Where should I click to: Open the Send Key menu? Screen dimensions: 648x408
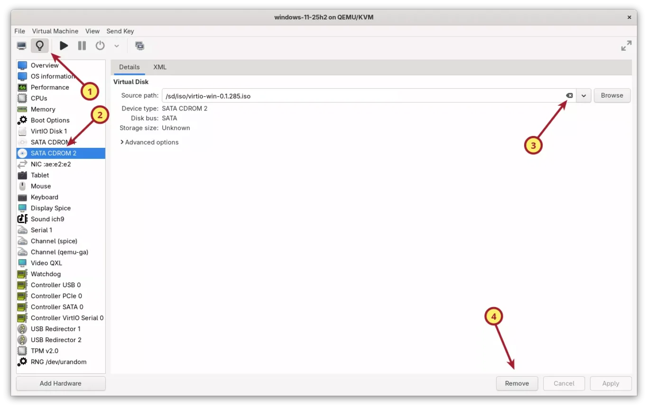[x=120, y=31]
